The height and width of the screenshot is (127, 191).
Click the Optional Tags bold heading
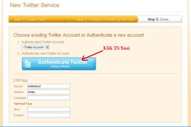point(23,104)
